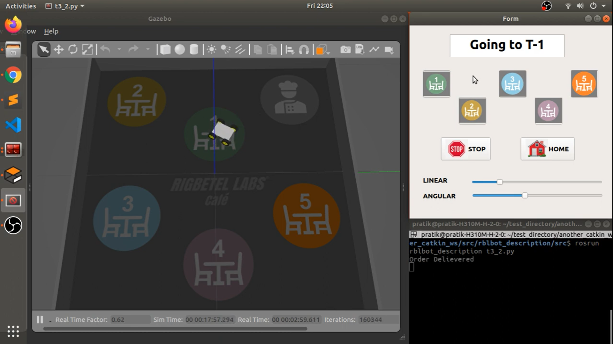
Task: Open the clock showing Fri 22:05
Action: (320, 6)
